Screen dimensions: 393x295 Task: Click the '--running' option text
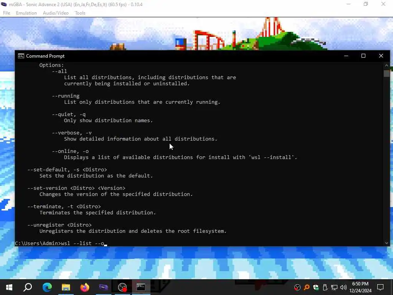click(66, 96)
